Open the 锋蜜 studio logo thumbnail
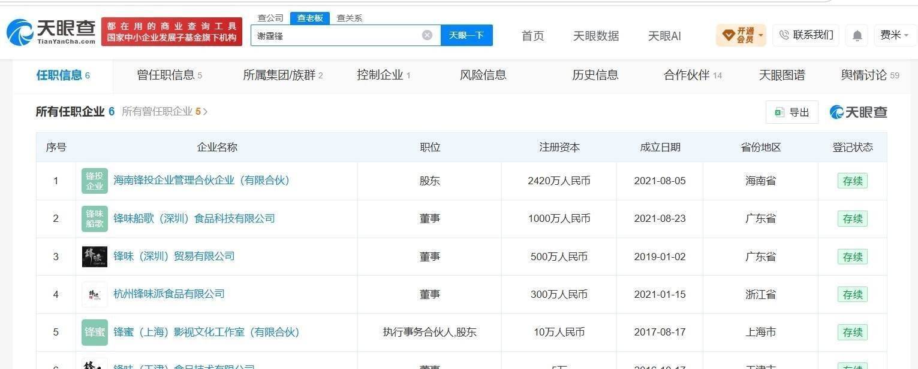 click(x=95, y=332)
